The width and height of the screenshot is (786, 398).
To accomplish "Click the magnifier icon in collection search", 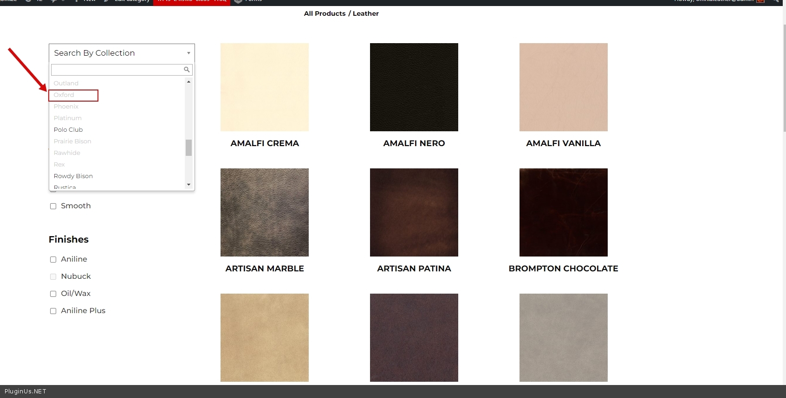I will [x=187, y=70].
